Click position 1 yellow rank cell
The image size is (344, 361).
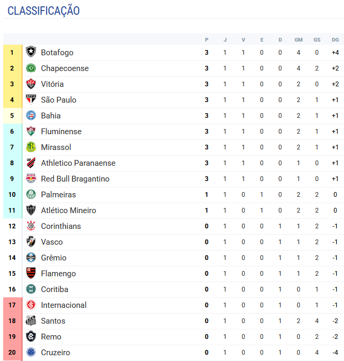coord(12,53)
